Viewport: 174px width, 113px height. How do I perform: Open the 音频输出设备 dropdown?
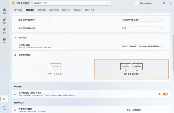pos(142,46)
